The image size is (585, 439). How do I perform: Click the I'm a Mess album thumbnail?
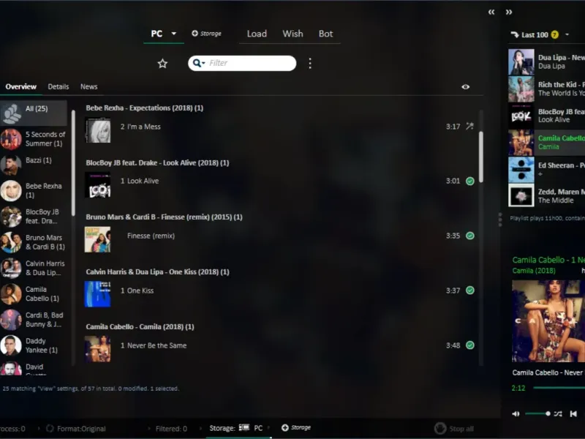[x=98, y=130]
